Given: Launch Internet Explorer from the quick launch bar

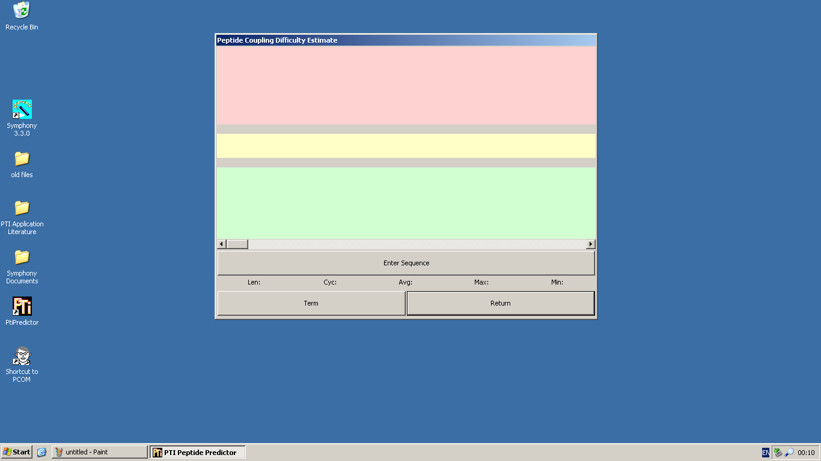Looking at the screenshot, I should (x=41, y=452).
